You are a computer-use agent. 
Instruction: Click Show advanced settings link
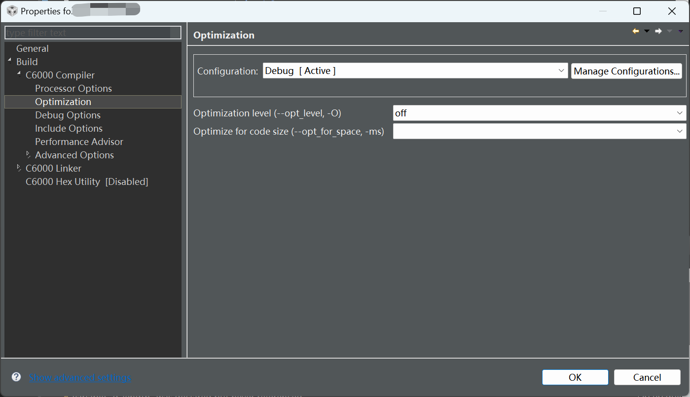[x=80, y=377]
